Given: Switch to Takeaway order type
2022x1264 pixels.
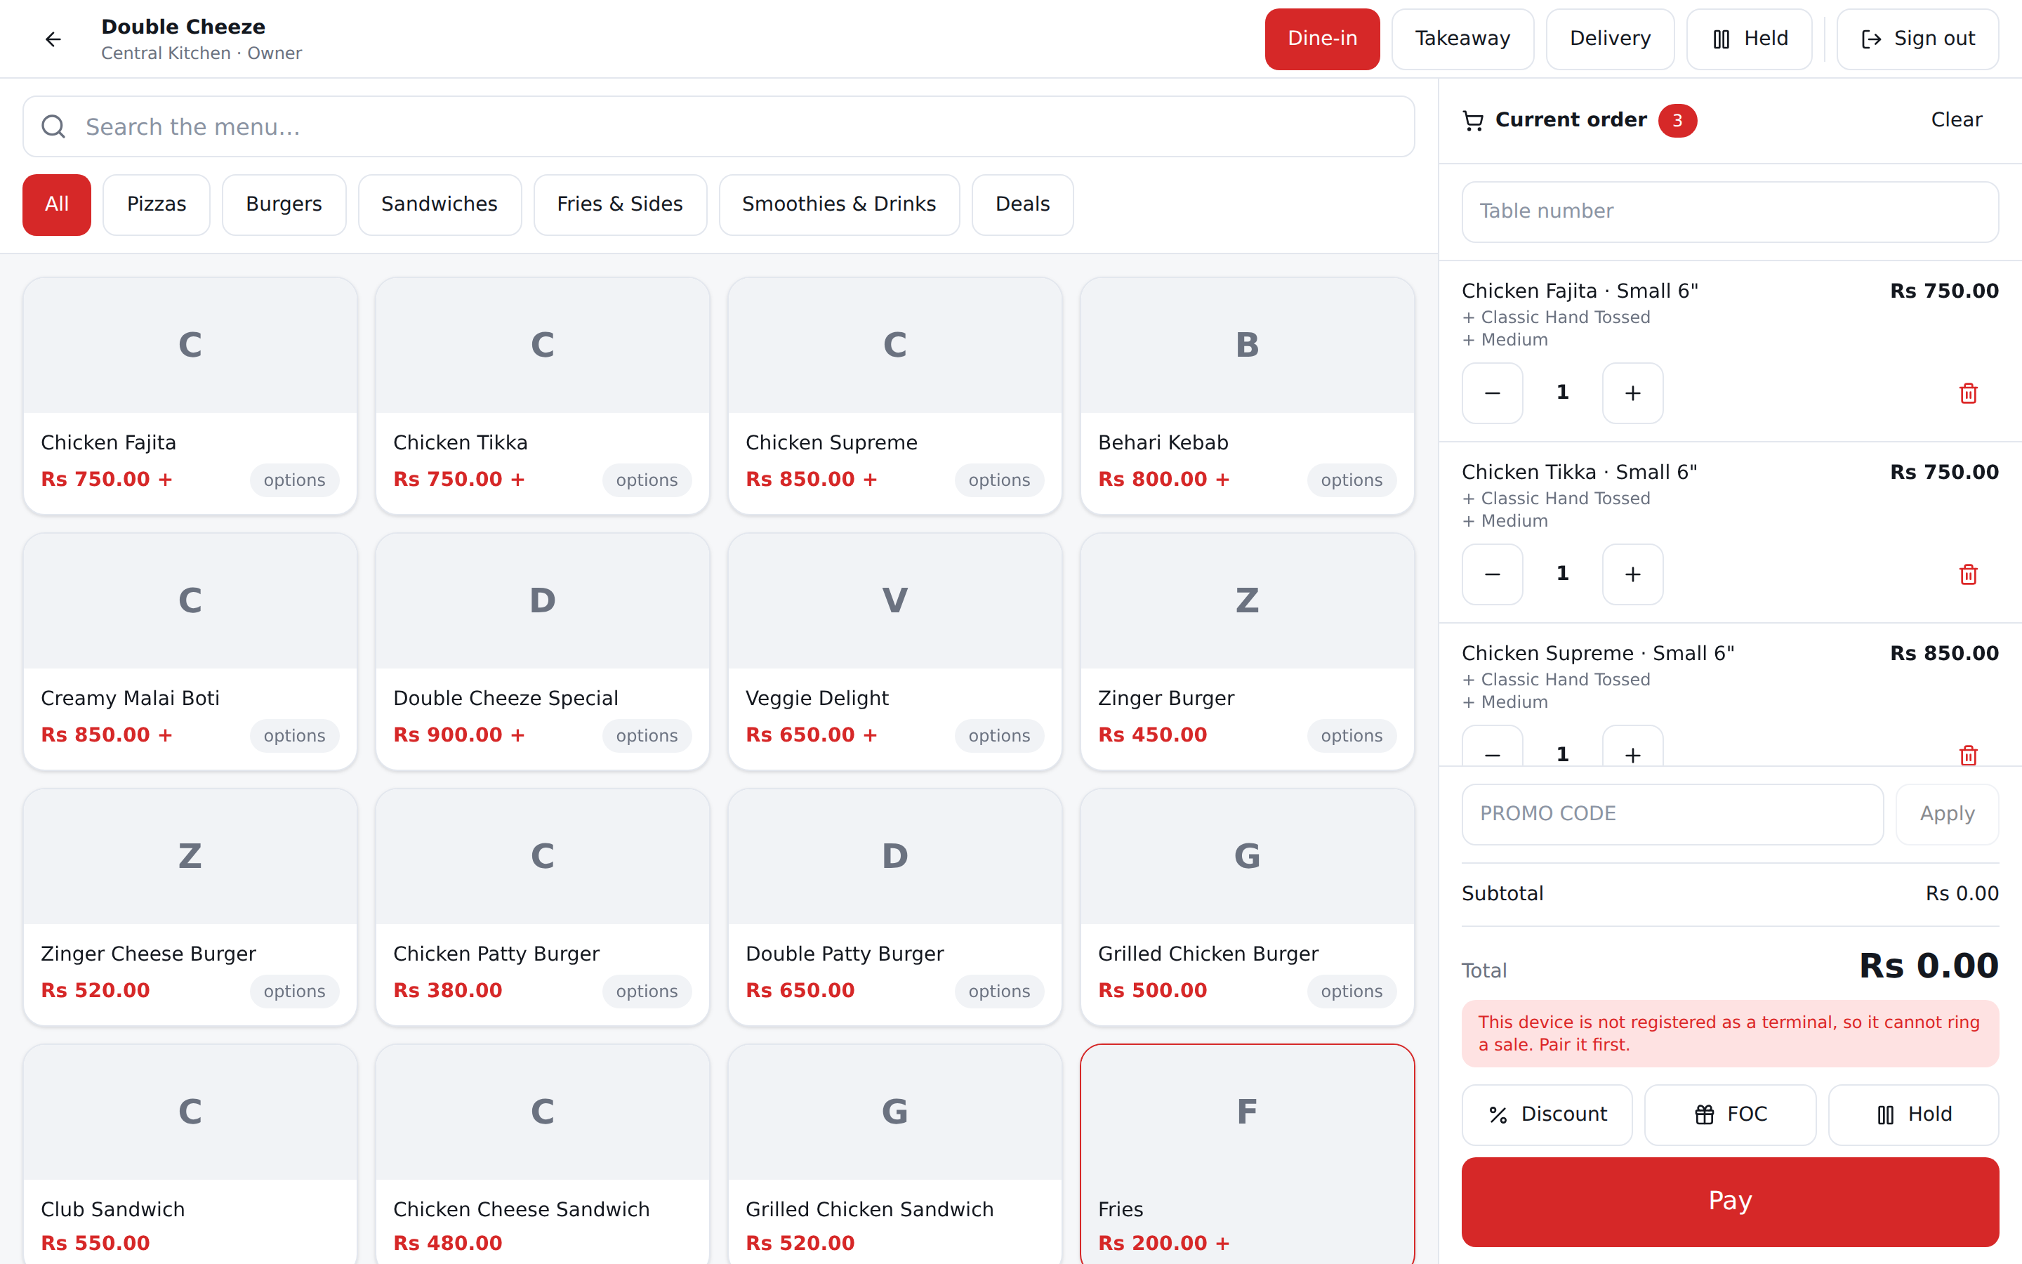Looking at the screenshot, I should 1462,39.
